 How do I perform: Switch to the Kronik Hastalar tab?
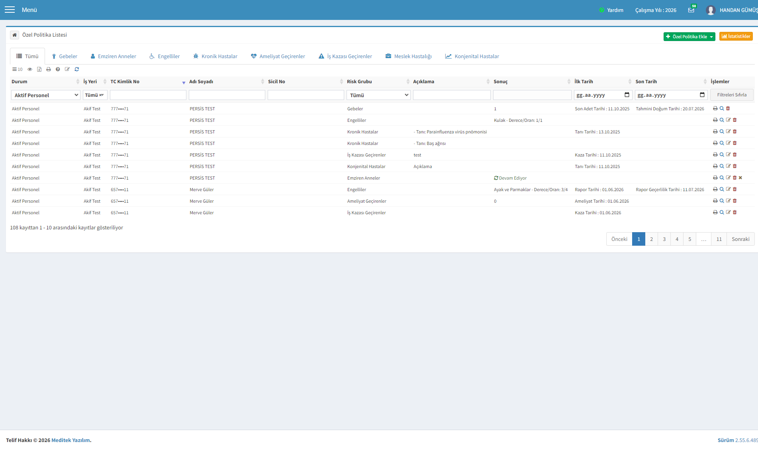click(x=215, y=56)
